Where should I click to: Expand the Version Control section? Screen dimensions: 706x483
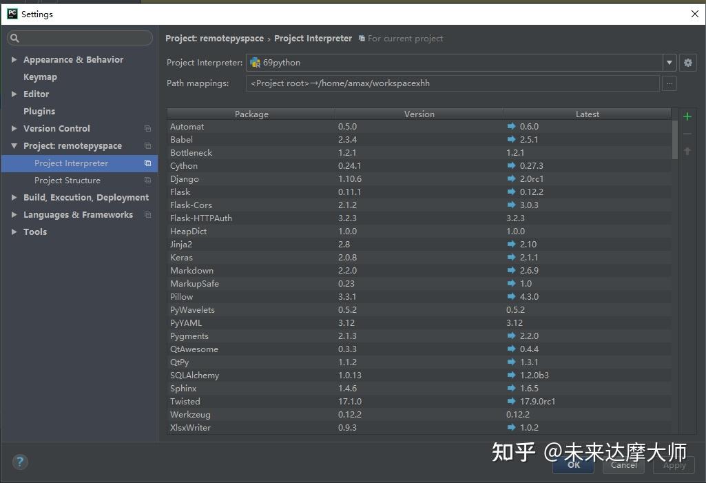pyautogui.click(x=14, y=128)
